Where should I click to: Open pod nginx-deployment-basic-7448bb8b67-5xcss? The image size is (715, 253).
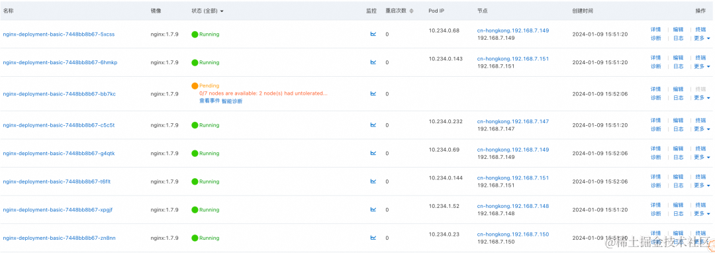click(59, 34)
